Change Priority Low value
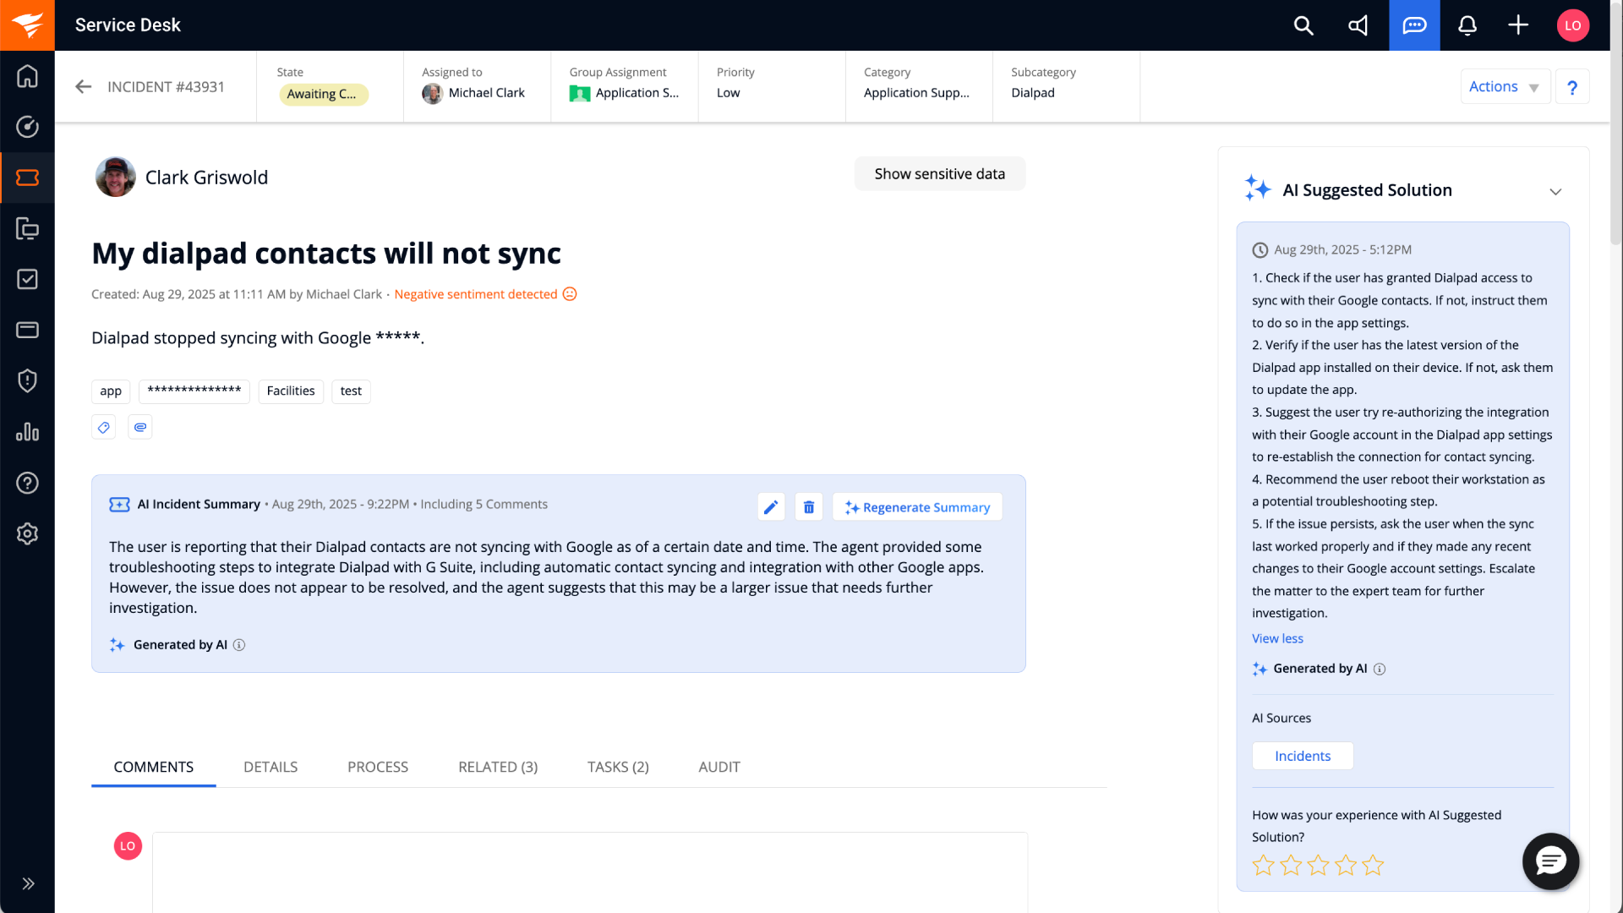 click(728, 93)
